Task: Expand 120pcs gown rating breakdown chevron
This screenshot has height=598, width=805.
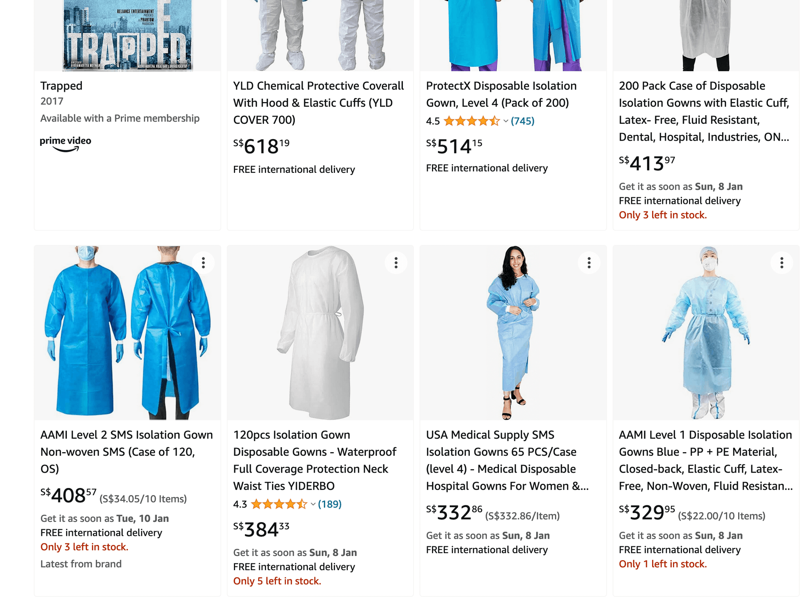Action: tap(313, 504)
